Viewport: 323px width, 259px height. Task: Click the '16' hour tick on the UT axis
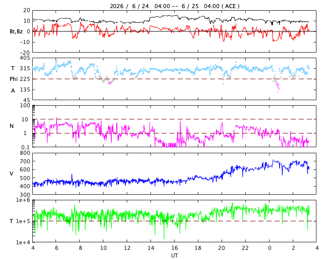pos(175,248)
